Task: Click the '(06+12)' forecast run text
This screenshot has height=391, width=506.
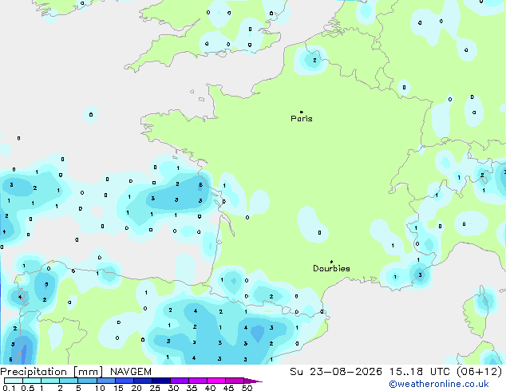Action: pos(480,372)
